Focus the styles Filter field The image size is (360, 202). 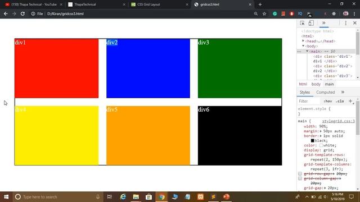click(x=309, y=101)
